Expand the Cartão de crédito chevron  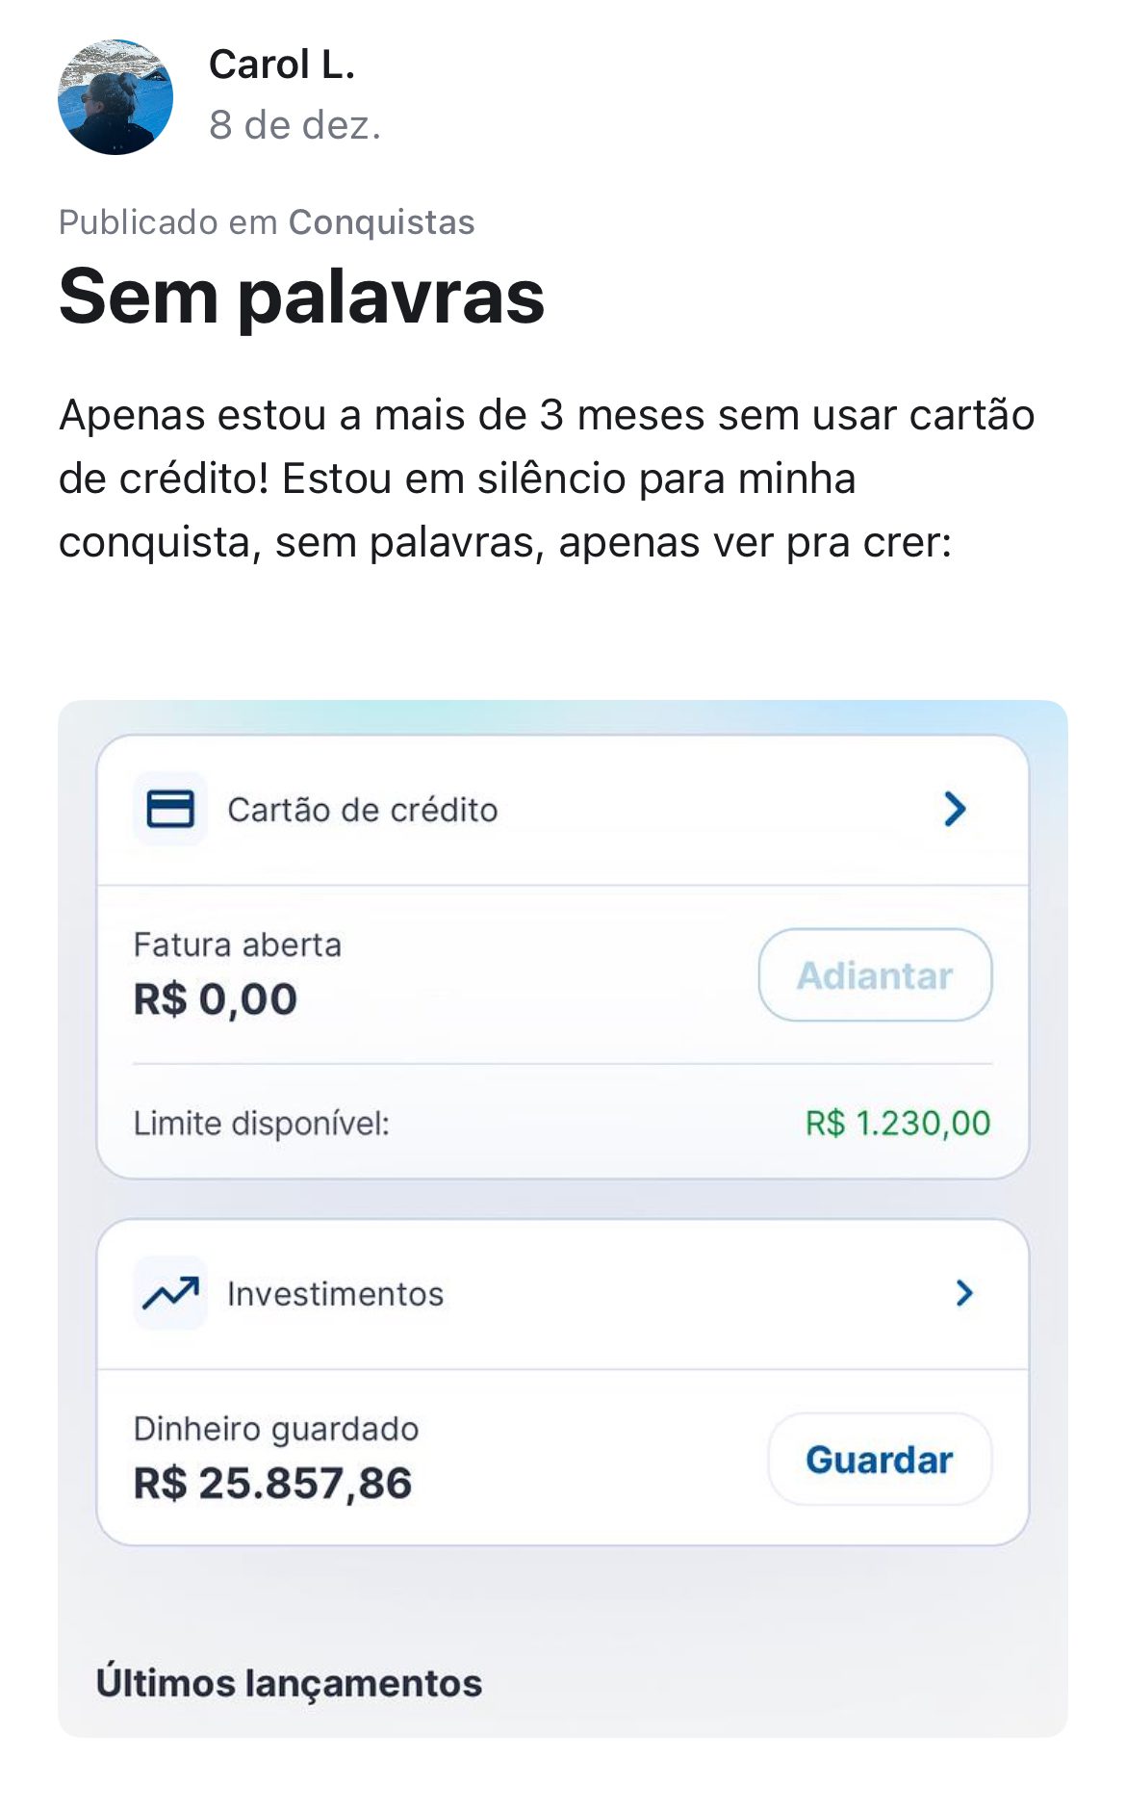coord(955,810)
